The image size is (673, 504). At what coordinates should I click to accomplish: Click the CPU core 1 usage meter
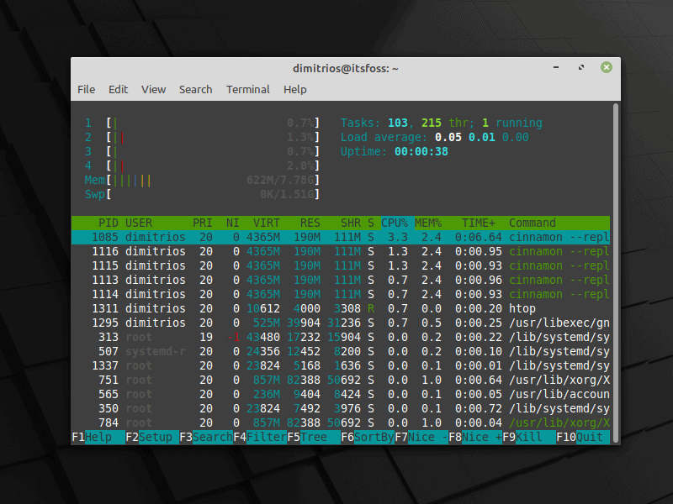click(210, 123)
